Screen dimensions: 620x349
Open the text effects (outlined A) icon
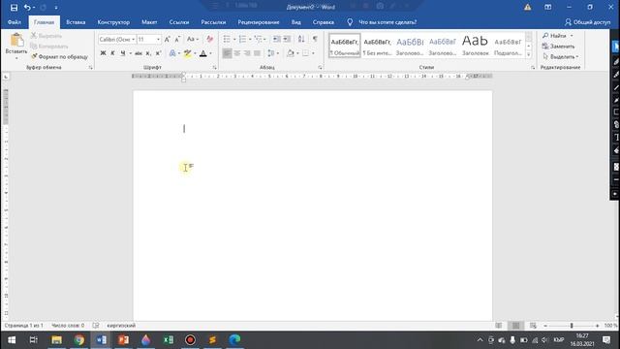coord(172,53)
